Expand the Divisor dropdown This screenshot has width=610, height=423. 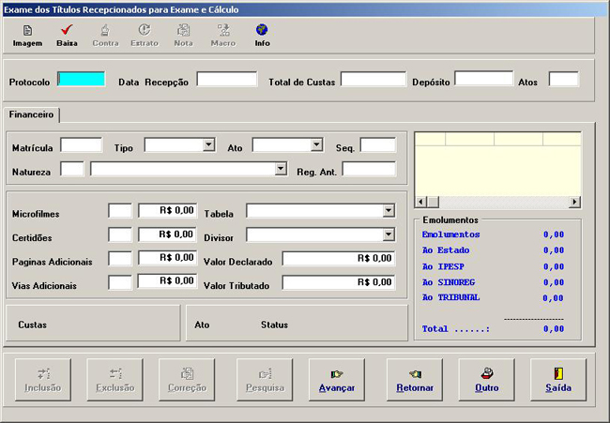(389, 234)
